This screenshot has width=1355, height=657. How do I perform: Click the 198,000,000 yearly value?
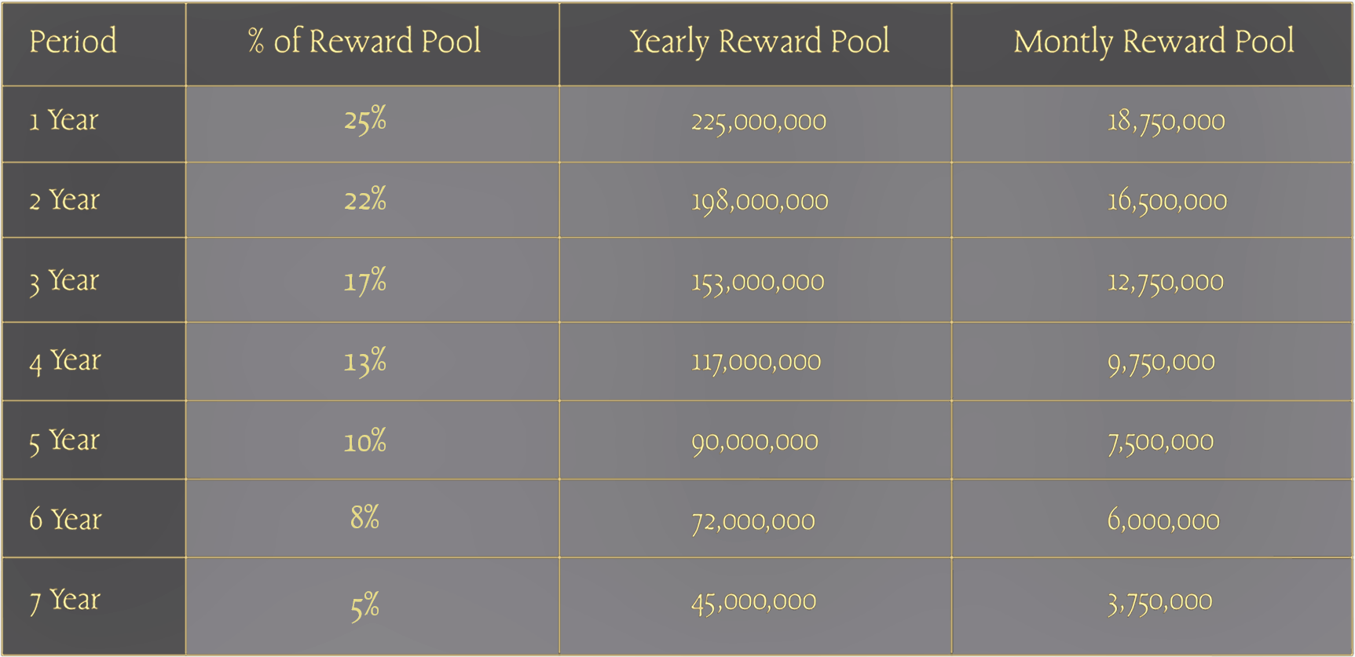[760, 202]
